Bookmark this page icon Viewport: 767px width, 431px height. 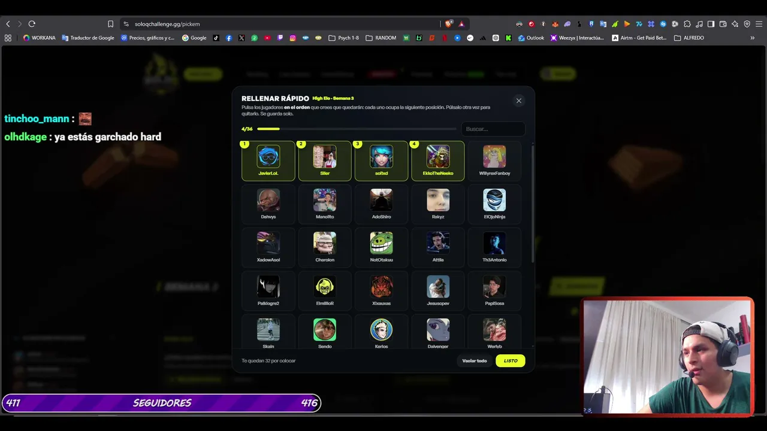coord(110,24)
